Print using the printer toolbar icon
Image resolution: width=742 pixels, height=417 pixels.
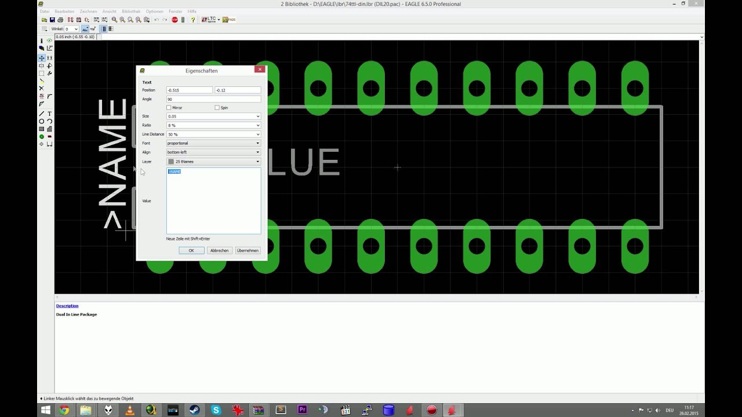tap(60, 20)
